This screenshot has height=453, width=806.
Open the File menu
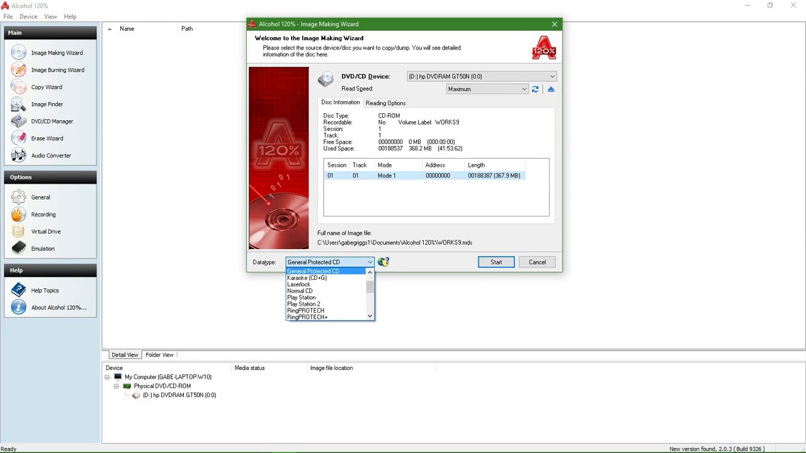[8, 16]
